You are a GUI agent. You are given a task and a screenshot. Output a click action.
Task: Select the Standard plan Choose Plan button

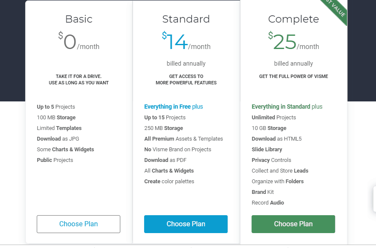click(x=186, y=224)
